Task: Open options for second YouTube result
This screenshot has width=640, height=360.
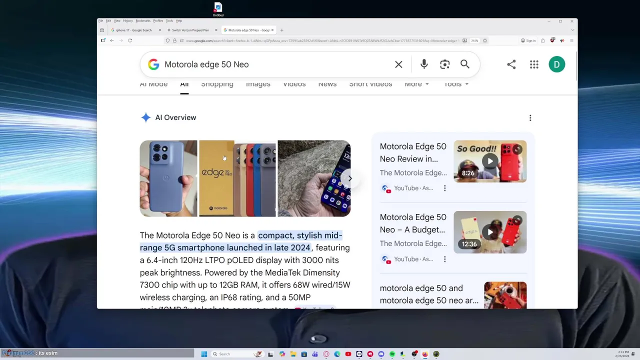Action: click(x=444, y=259)
